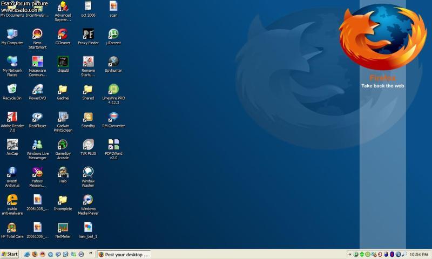Open Gadwin PrintScreen shortcut
432x259 pixels.
pos(63,121)
